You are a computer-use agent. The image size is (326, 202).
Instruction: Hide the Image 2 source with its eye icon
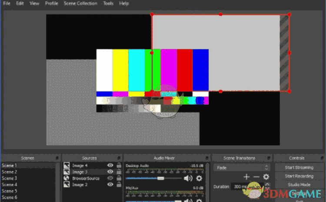tap(110, 184)
